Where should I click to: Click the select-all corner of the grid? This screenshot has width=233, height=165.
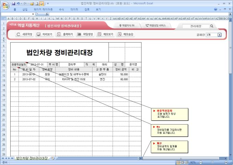click(x=3, y=19)
